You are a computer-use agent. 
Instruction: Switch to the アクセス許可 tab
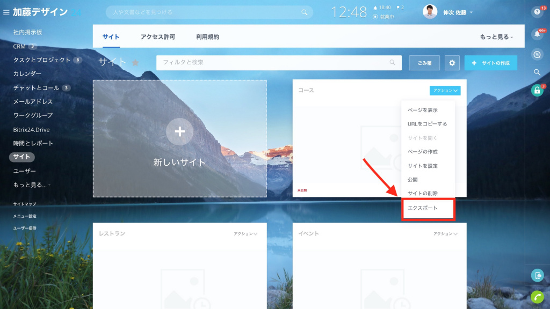coord(157,37)
